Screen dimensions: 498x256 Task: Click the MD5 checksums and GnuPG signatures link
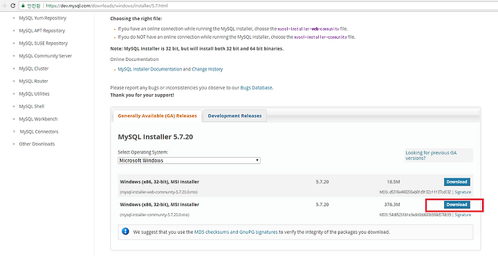236,232
